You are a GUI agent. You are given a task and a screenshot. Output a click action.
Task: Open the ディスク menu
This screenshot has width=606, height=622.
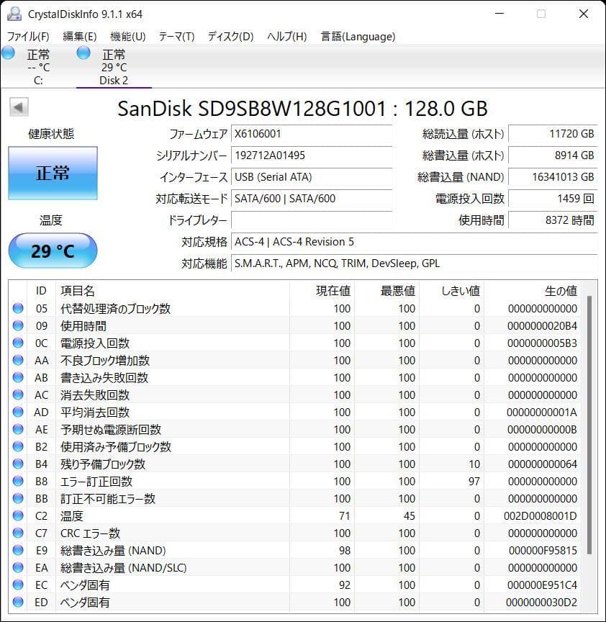pyautogui.click(x=229, y=36)
